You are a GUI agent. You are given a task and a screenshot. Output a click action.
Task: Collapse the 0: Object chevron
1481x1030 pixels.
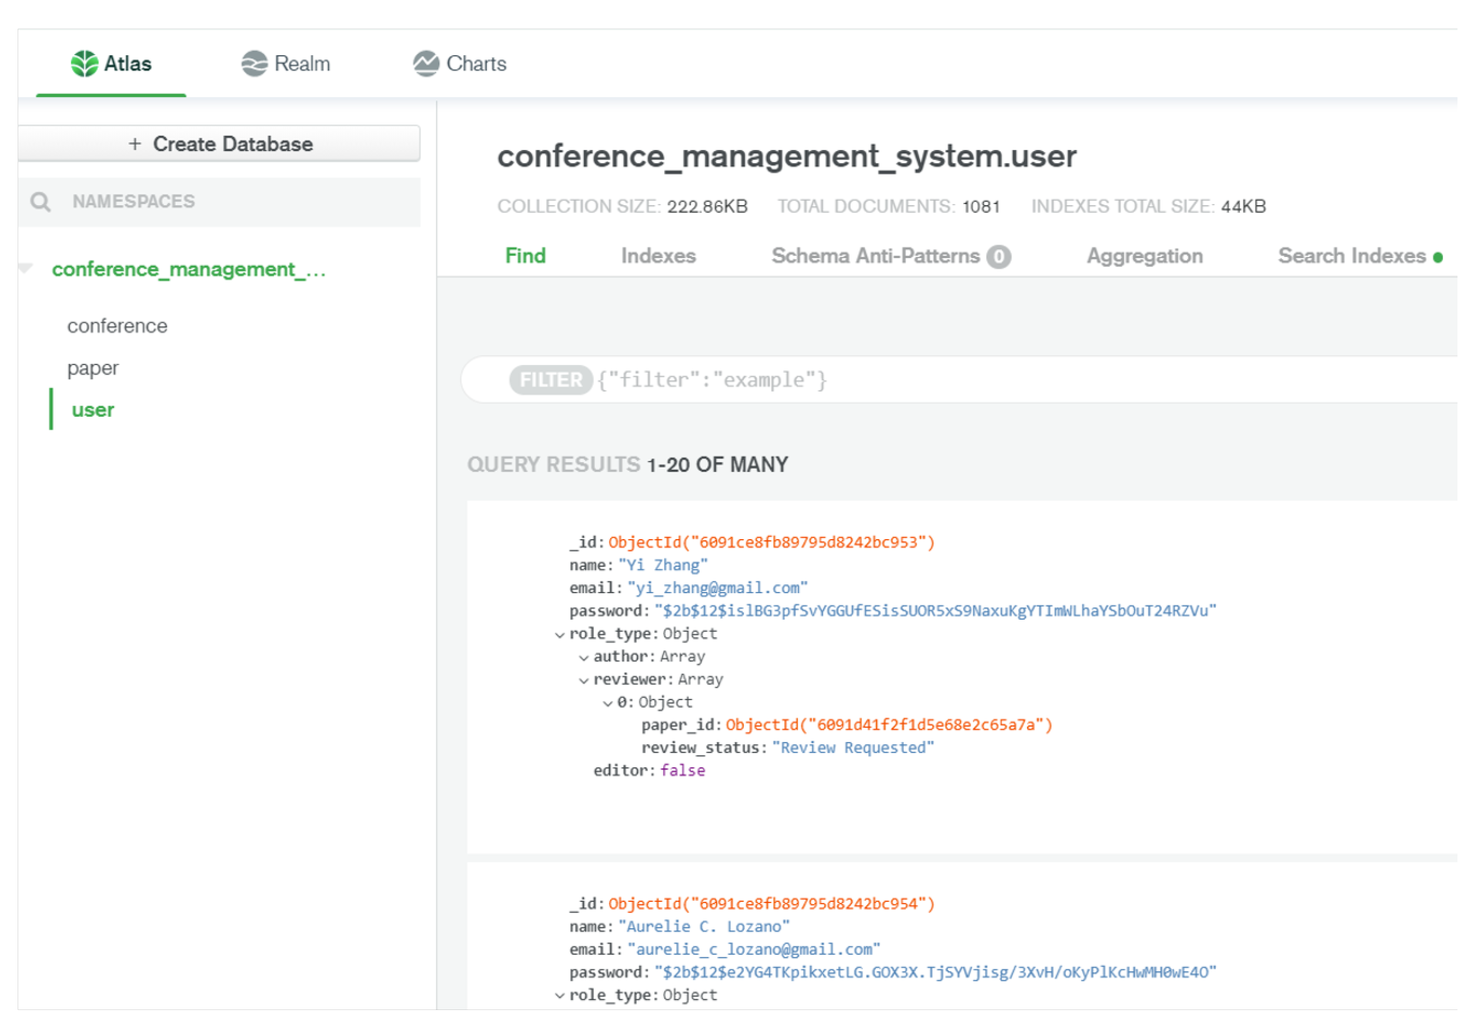pos(607,704)
